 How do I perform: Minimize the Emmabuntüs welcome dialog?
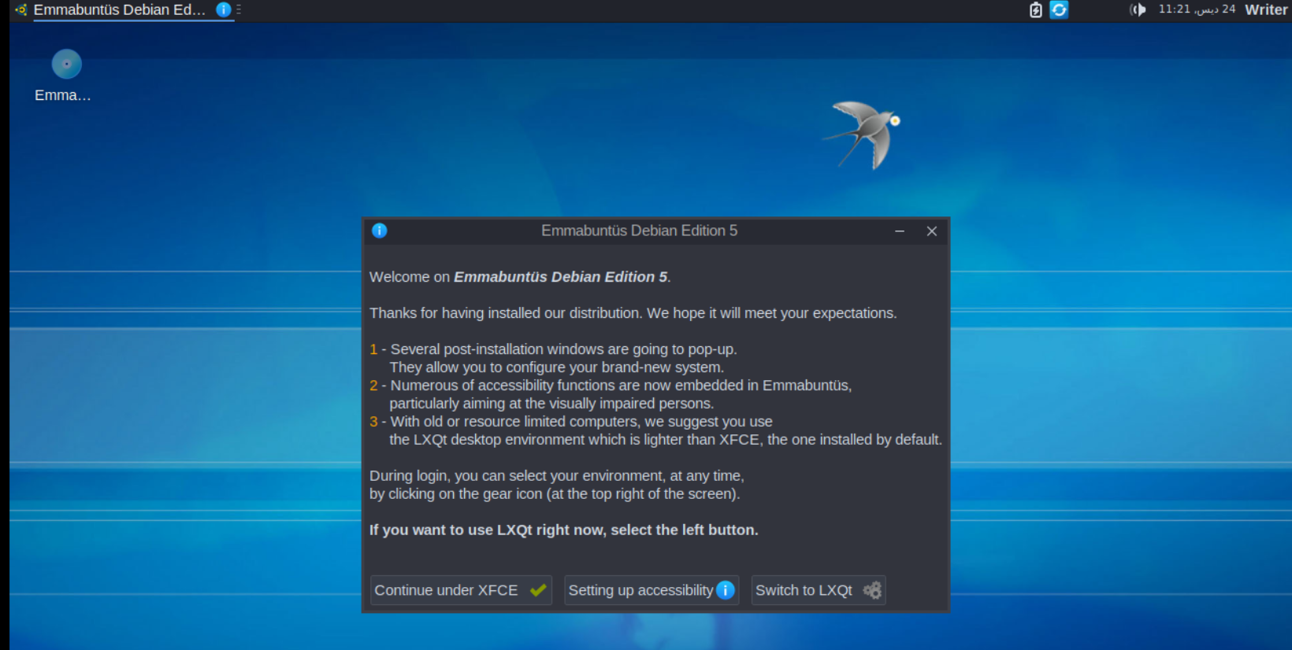click(x=900, y=231)
